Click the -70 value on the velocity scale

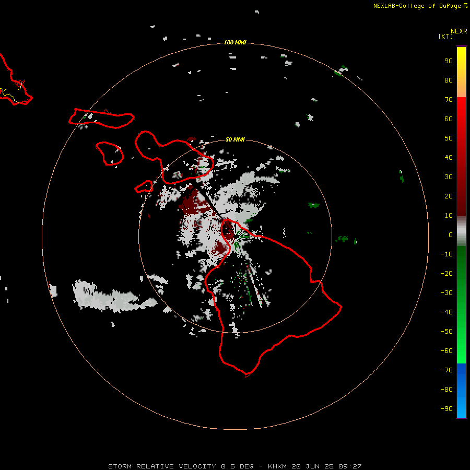coord(446,370)
